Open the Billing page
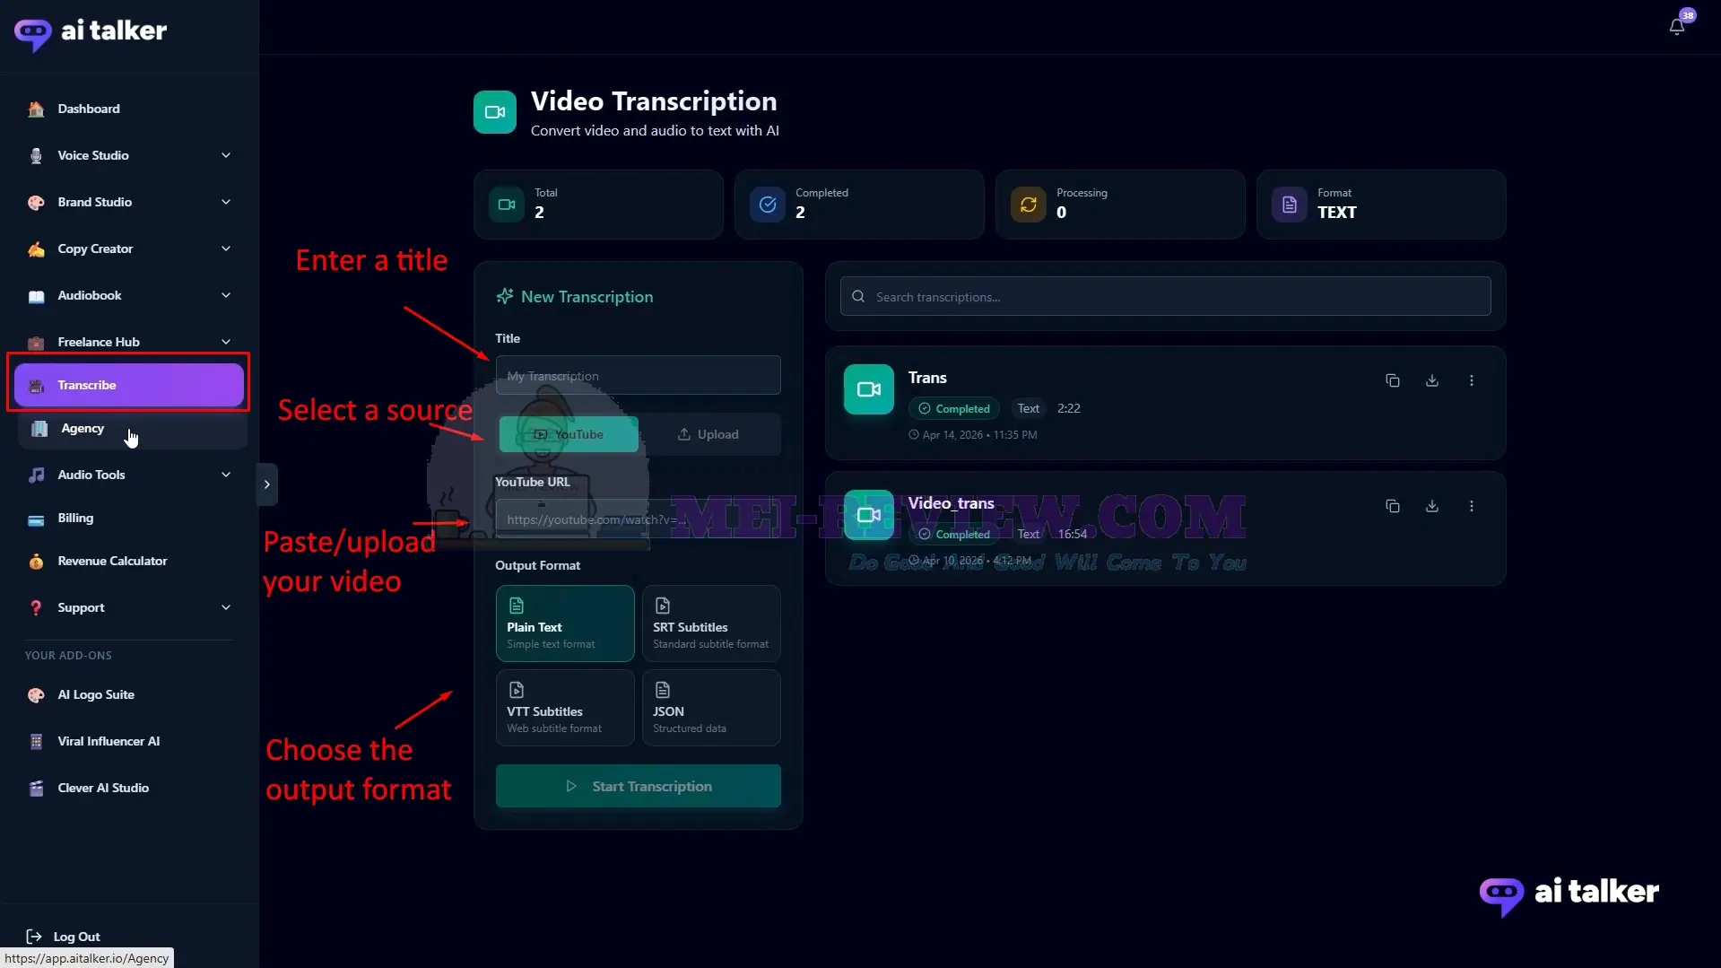This screenshot has width=1721, height=968. [x=129, y=518]
